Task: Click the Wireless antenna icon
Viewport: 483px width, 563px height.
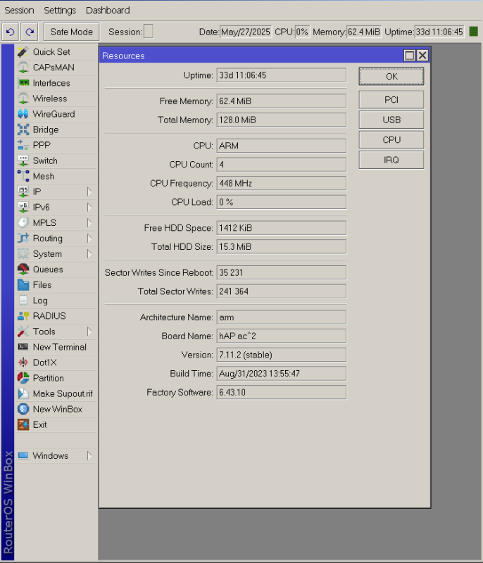Action: coord(23,99)
